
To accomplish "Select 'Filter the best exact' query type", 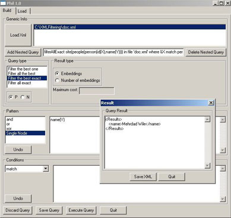I will [x=27, y=78].
